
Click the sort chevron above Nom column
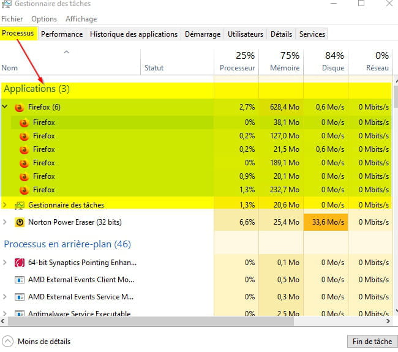click(x=66, y=52)
